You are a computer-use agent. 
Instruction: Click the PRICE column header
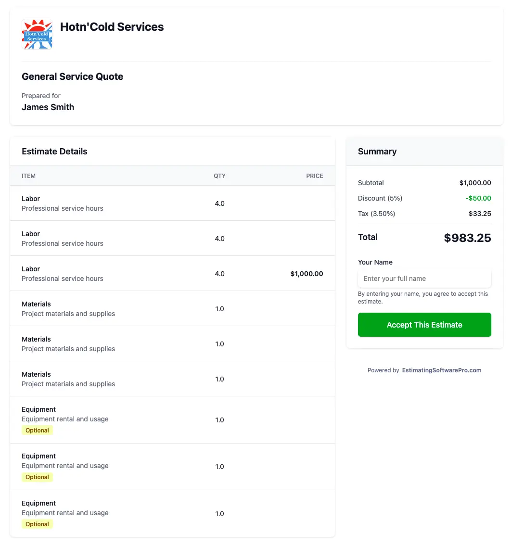click(x=314, y=176)
